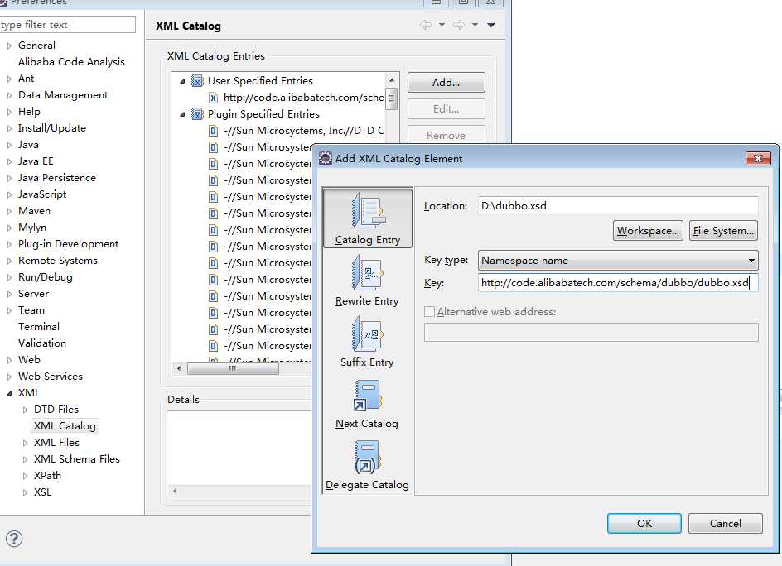Click the Plugin Specified Entries catalog icon
Screen dimensions: 782x566
tap(197, 114)
